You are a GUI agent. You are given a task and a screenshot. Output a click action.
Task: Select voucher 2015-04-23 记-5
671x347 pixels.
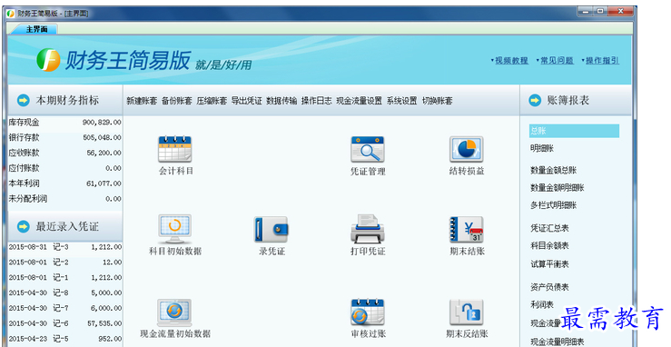65,339
